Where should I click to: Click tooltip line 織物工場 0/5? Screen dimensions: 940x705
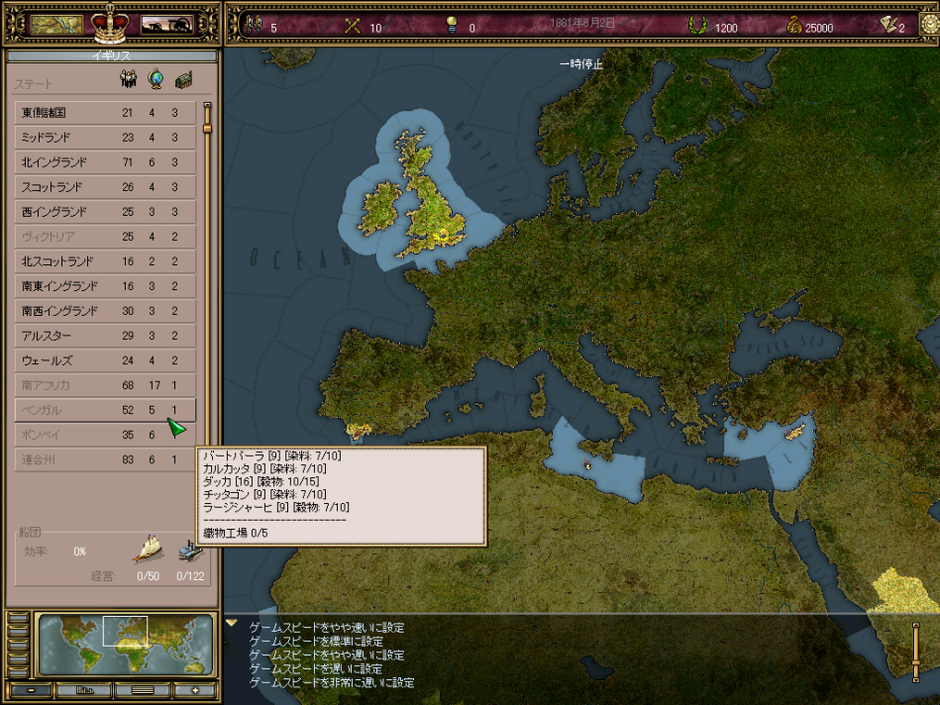coord(235,533)
